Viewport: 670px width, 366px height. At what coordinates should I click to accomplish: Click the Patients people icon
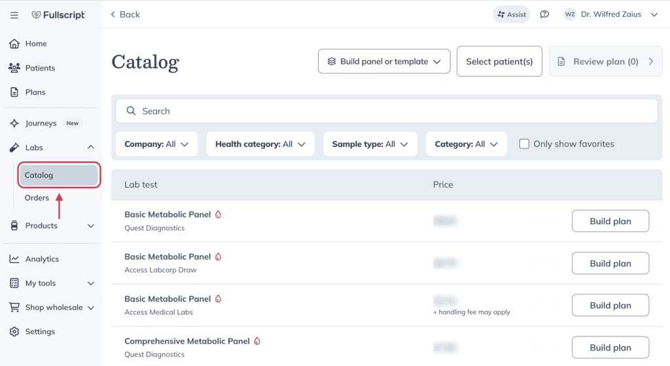click(14, 68)
